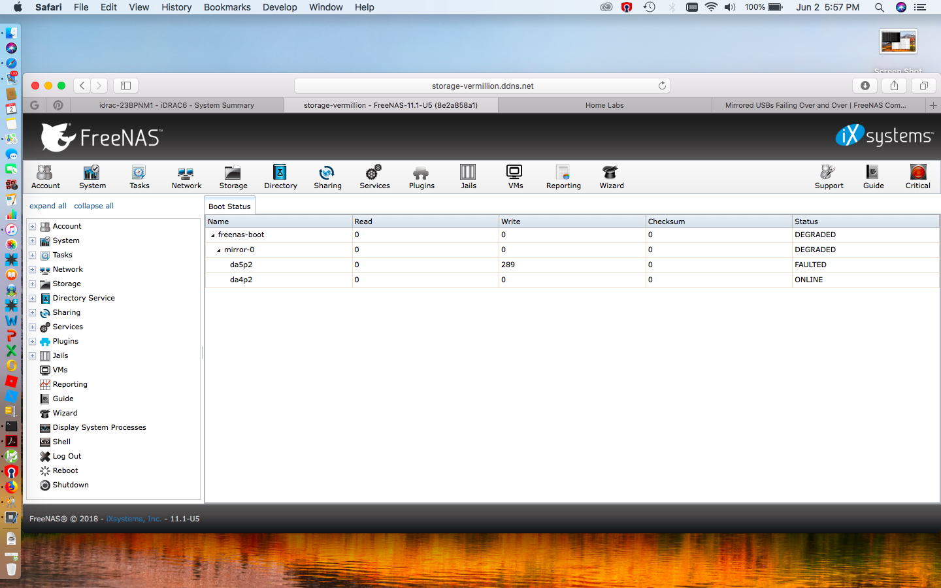Click the expand all link
Viewport: 941px width, 588px height.
(x=48, y=206)
